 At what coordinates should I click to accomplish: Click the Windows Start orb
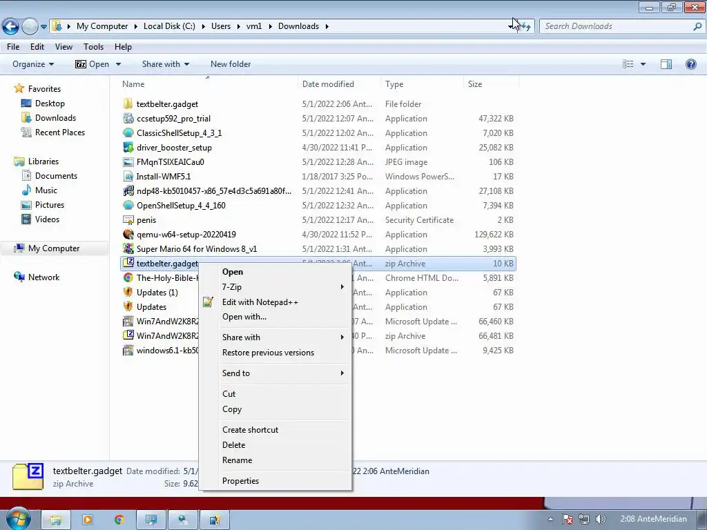point(17,519)
